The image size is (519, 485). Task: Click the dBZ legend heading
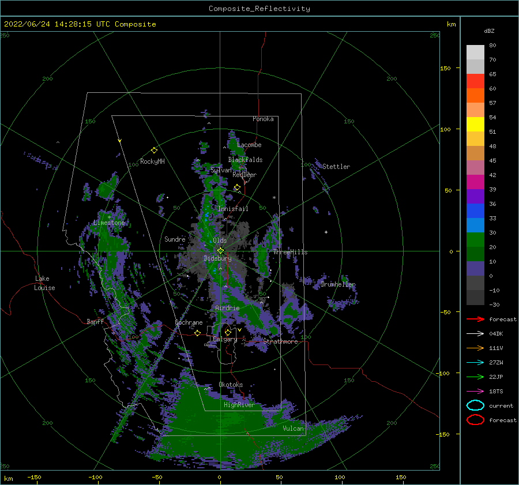(489, 31)
